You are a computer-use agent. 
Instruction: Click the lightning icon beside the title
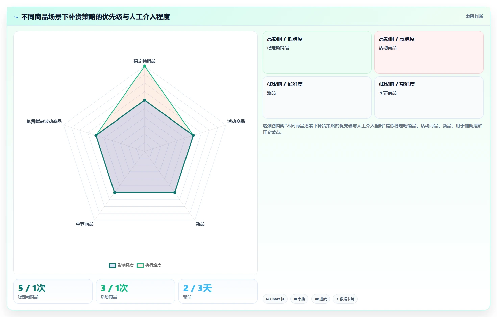click(16, 17)
